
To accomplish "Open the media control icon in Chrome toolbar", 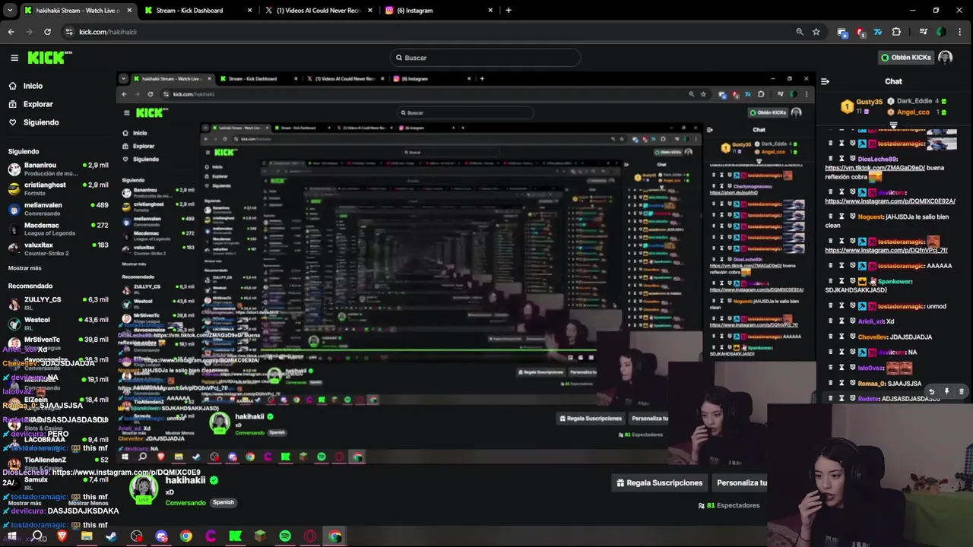I will [x=924, y=32].
